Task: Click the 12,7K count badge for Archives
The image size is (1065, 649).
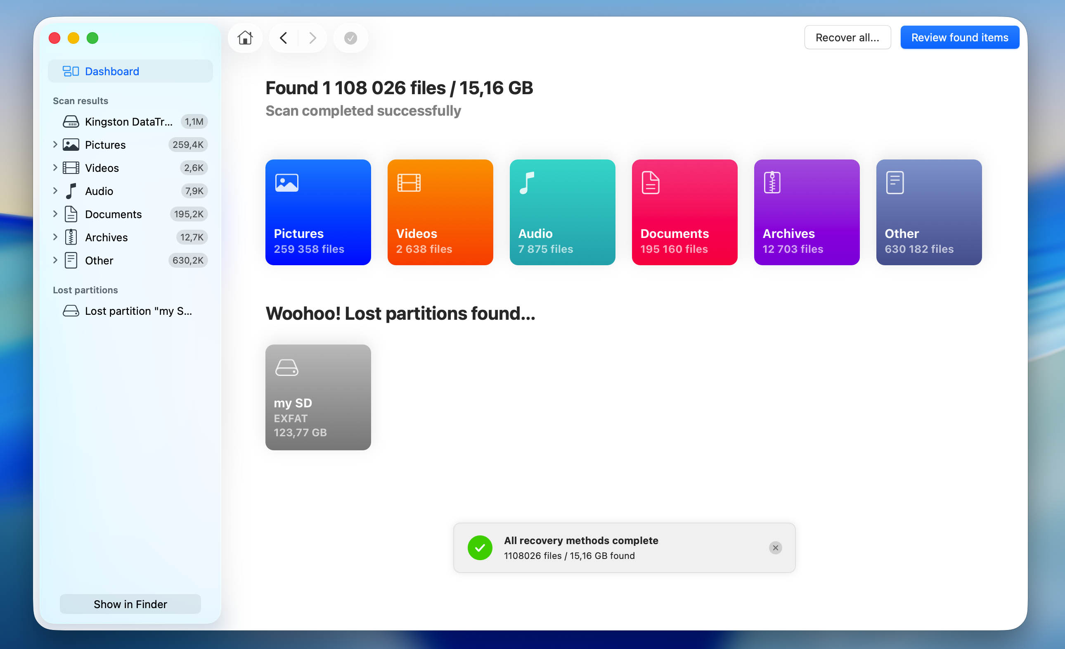Action: click(x=192, y=237)
